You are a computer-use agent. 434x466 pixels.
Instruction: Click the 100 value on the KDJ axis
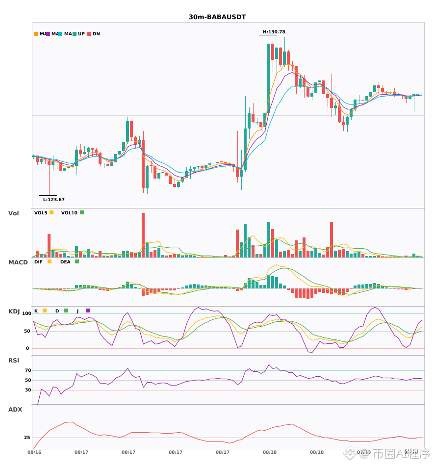click(x=27, y=313)
